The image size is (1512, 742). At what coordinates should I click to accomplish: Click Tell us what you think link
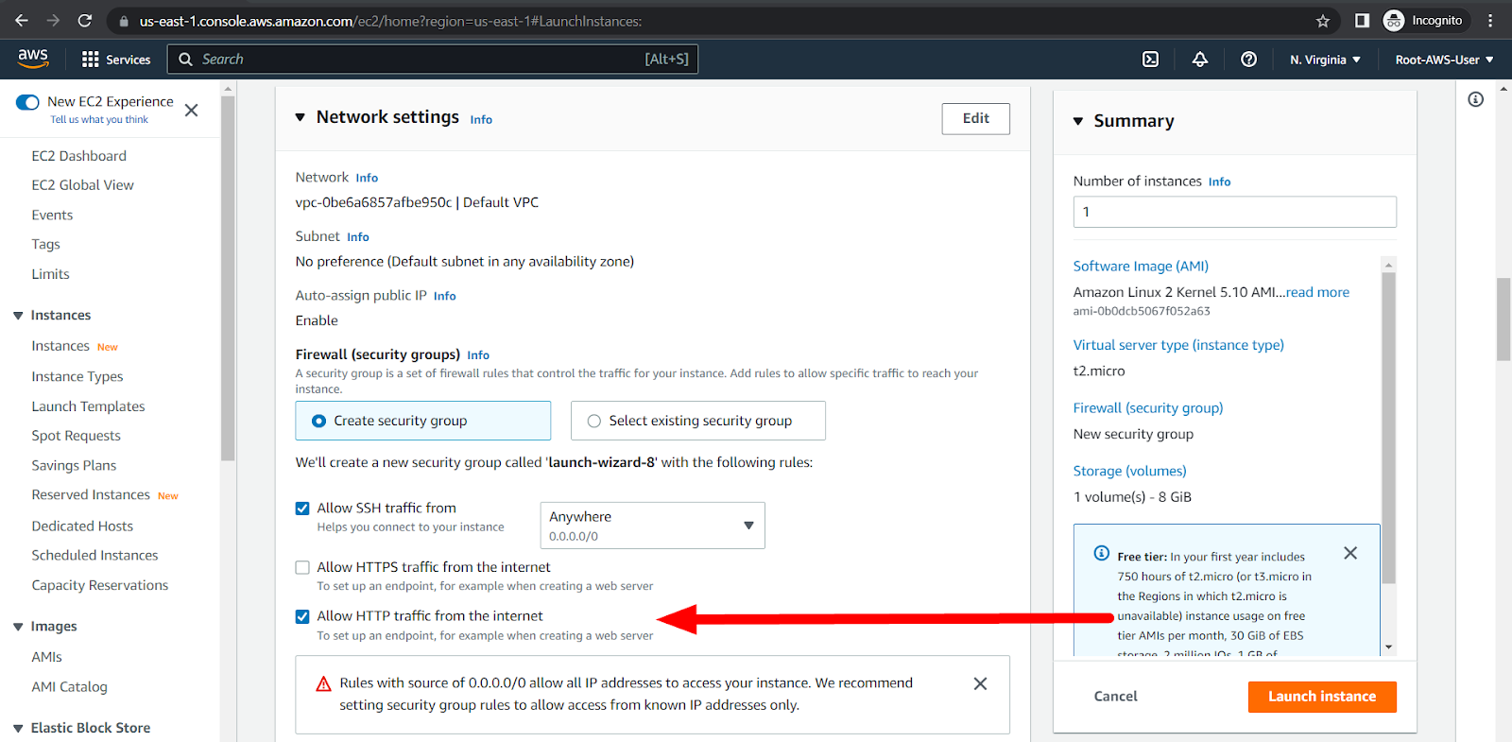coord(99,120)
